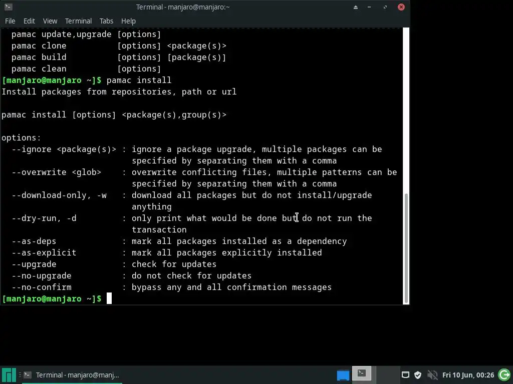The height and width of the screenshot is (384, 513).
Task: Click the 'pamac clone' usage line
Action: click(x=119, y=45)
